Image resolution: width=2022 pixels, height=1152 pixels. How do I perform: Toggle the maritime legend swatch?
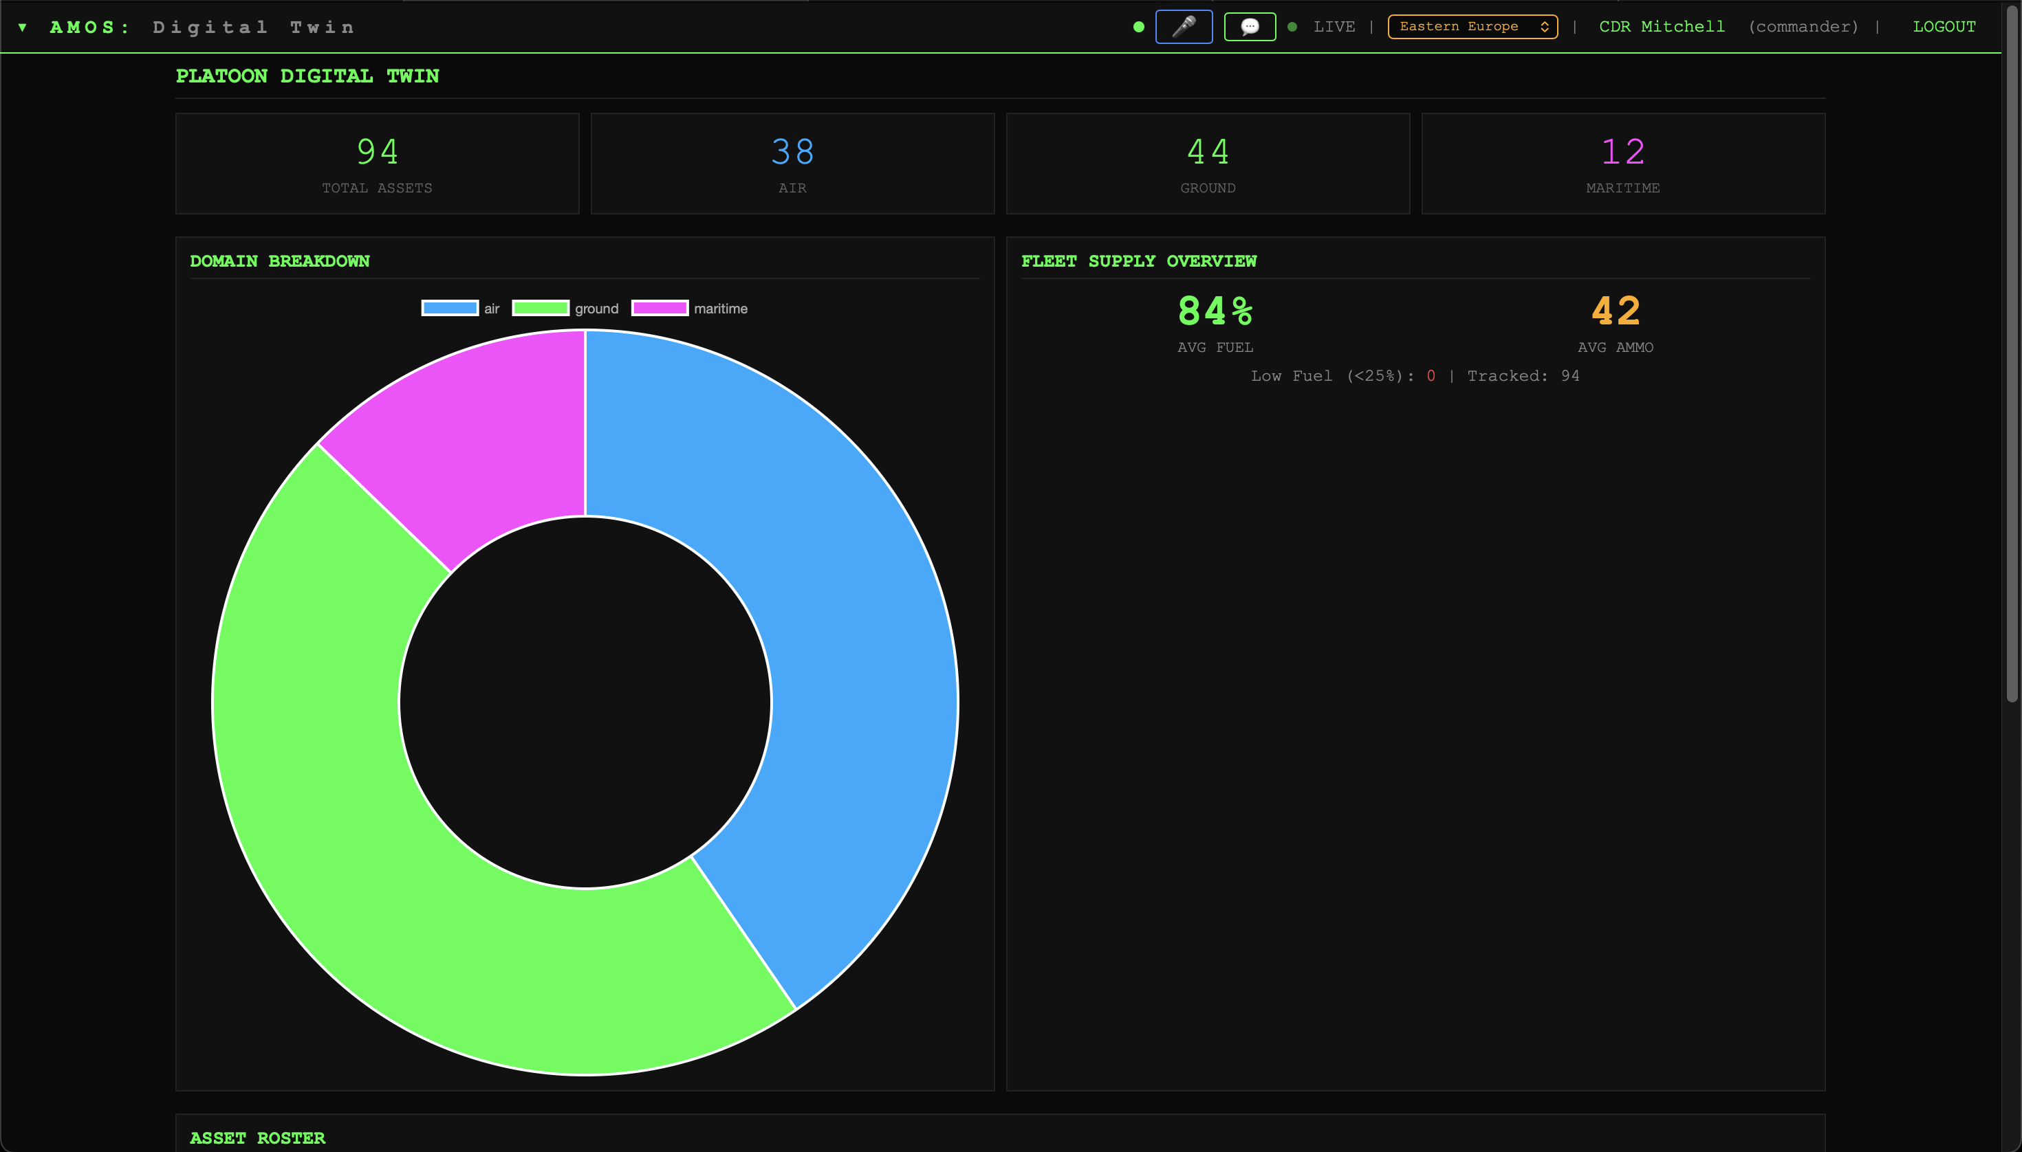tap(660, 308)
